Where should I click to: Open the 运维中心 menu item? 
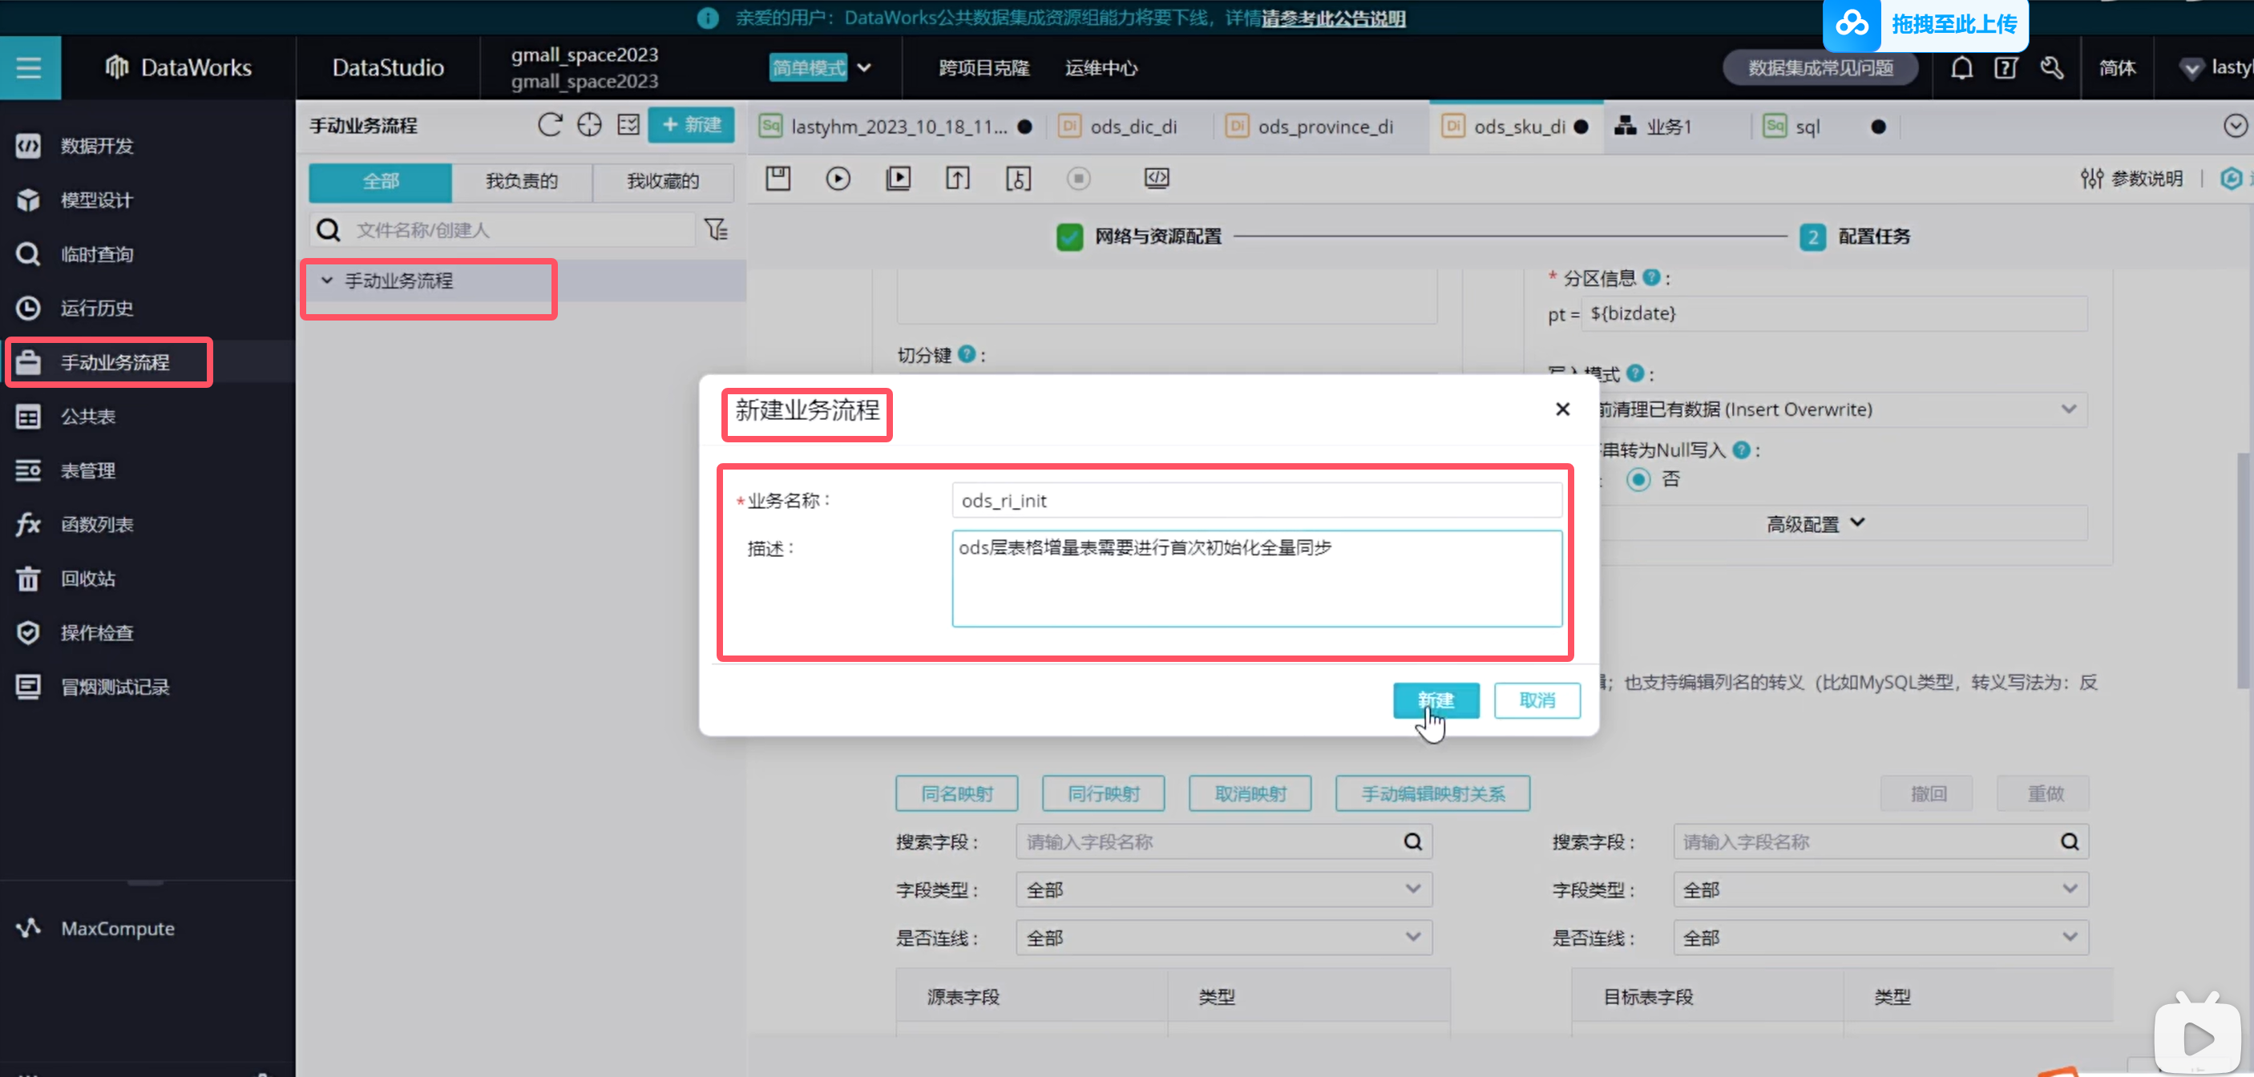tap(1101, 67)
